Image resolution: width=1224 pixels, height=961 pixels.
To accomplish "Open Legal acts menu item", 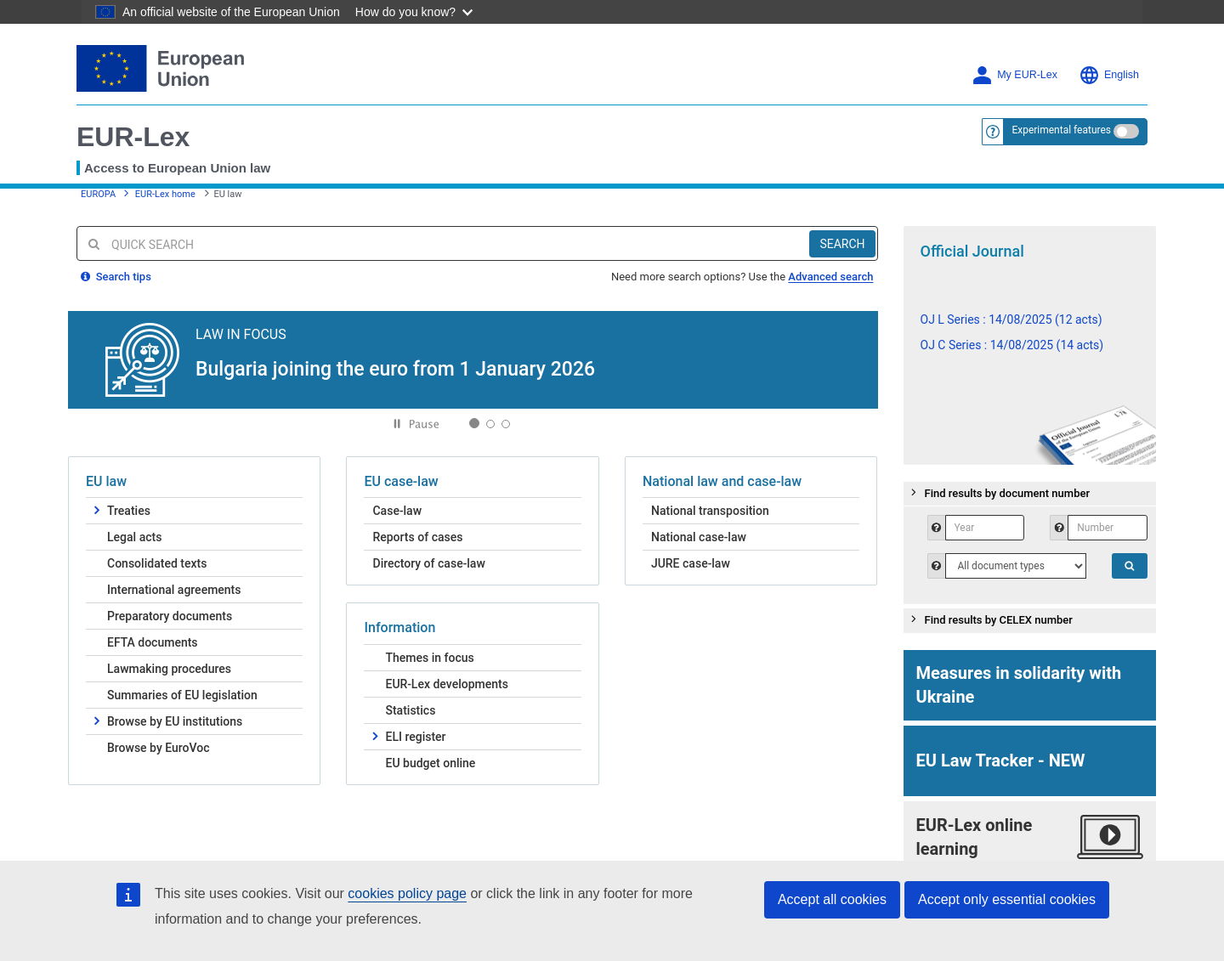I will (x=134, y=537).
